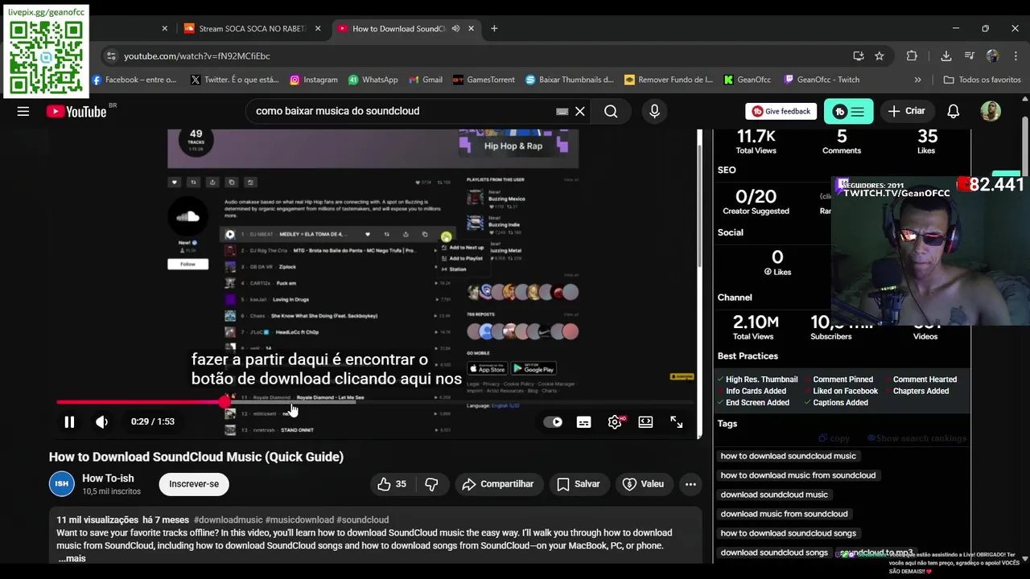
Task: Open WhatsApp bookmark
Action: (x=373, y=80)
